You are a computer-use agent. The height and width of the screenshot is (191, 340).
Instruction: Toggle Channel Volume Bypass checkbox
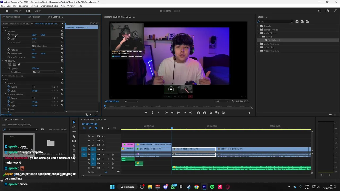33,98
